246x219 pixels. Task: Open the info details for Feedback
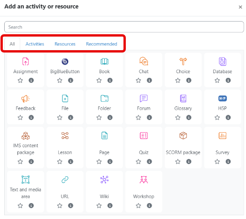(x=31, y=117)
